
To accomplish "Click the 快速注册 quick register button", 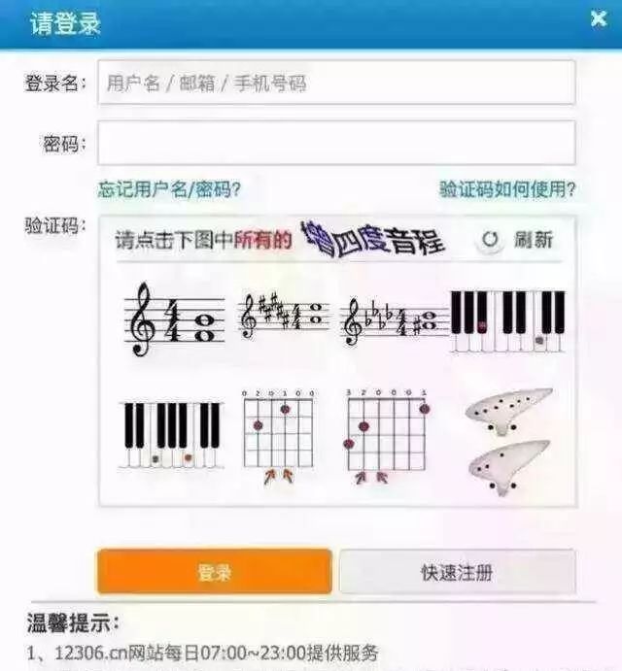I will [458, 572].
